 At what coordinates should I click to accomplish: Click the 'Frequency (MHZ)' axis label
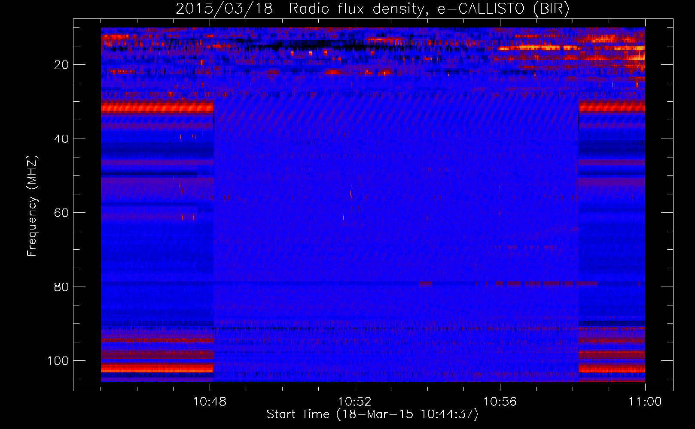coord(33,206)
